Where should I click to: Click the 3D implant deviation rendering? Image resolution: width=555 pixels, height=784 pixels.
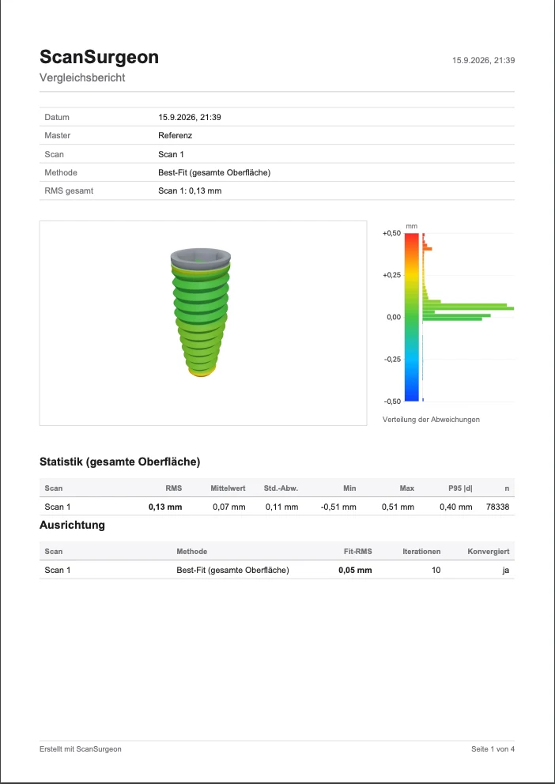pyautogui.click(x=201, y=312)
